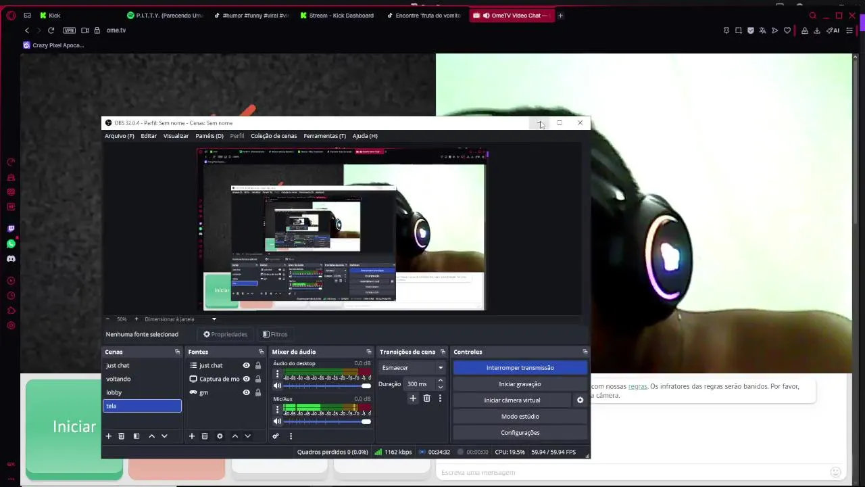The image size is (865, 487).
Task: Toggle visibility of Captura de mo source
Action: click(247, 379)
